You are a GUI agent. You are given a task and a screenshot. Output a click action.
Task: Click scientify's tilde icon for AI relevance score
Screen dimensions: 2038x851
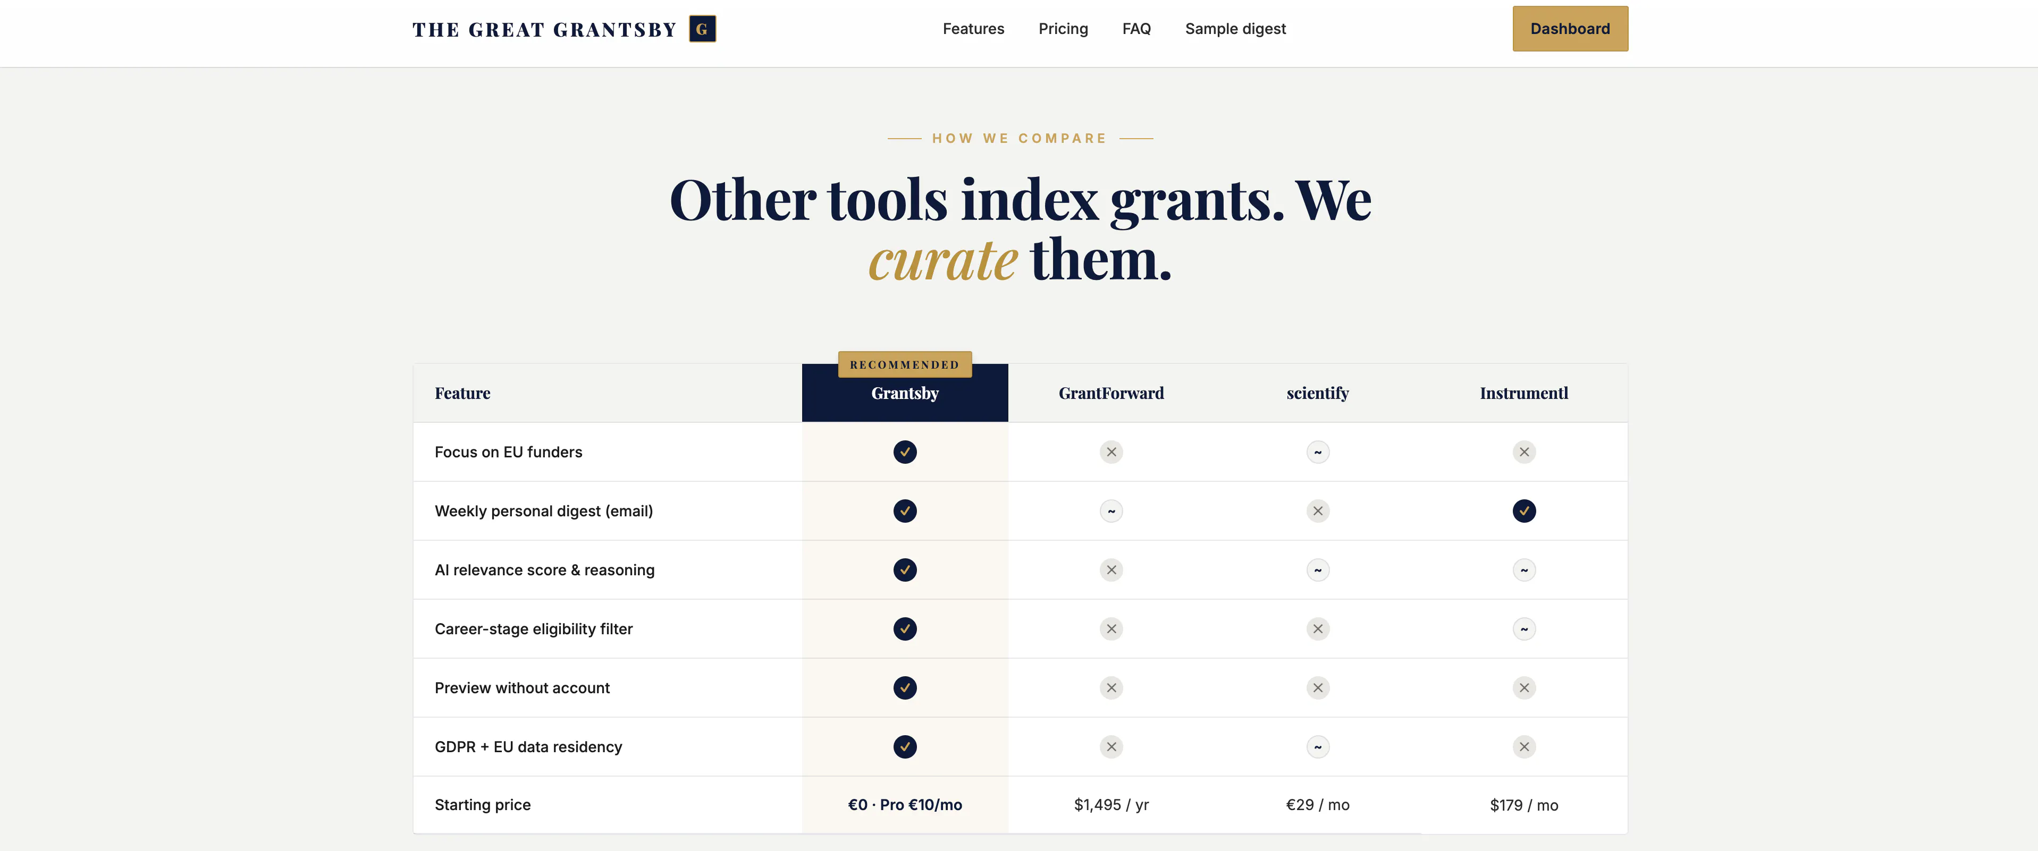click(1318, 569)
